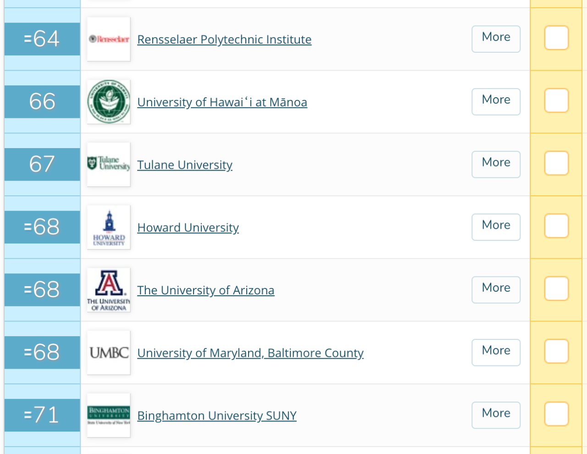Click the Howard University tower logo

pyautogui.click(x=109, y=227)
